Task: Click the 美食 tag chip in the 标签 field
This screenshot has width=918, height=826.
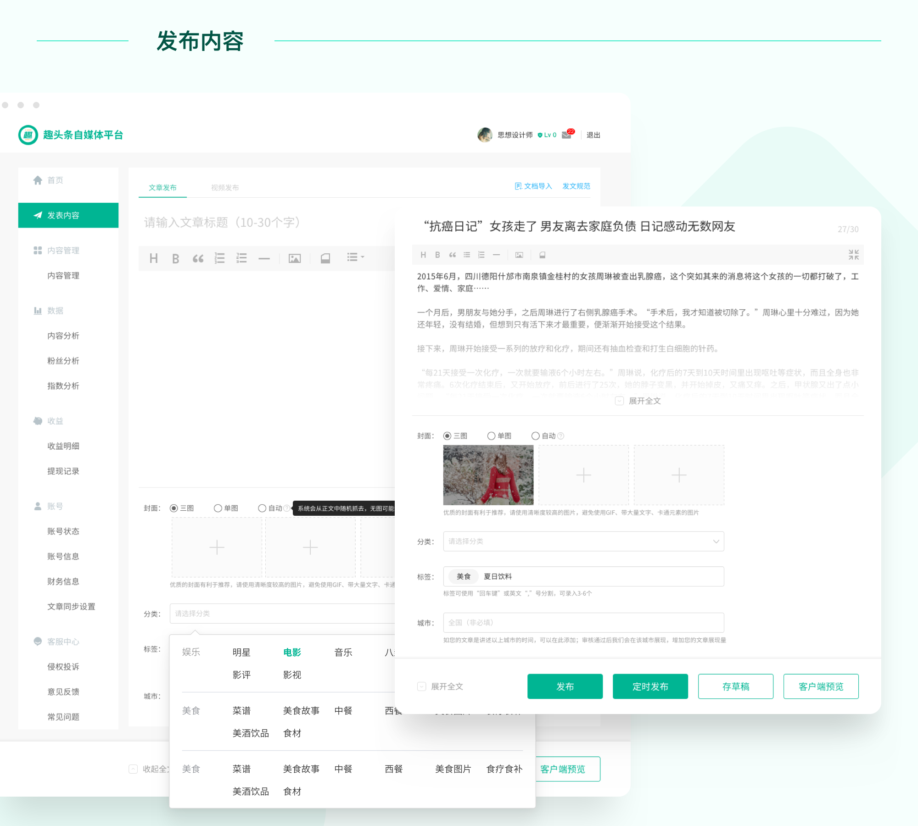Action: (464, 576)
